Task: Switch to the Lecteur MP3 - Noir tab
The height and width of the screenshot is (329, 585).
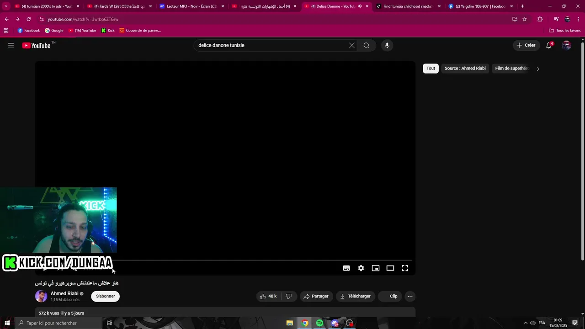Action: click(192, 6)
